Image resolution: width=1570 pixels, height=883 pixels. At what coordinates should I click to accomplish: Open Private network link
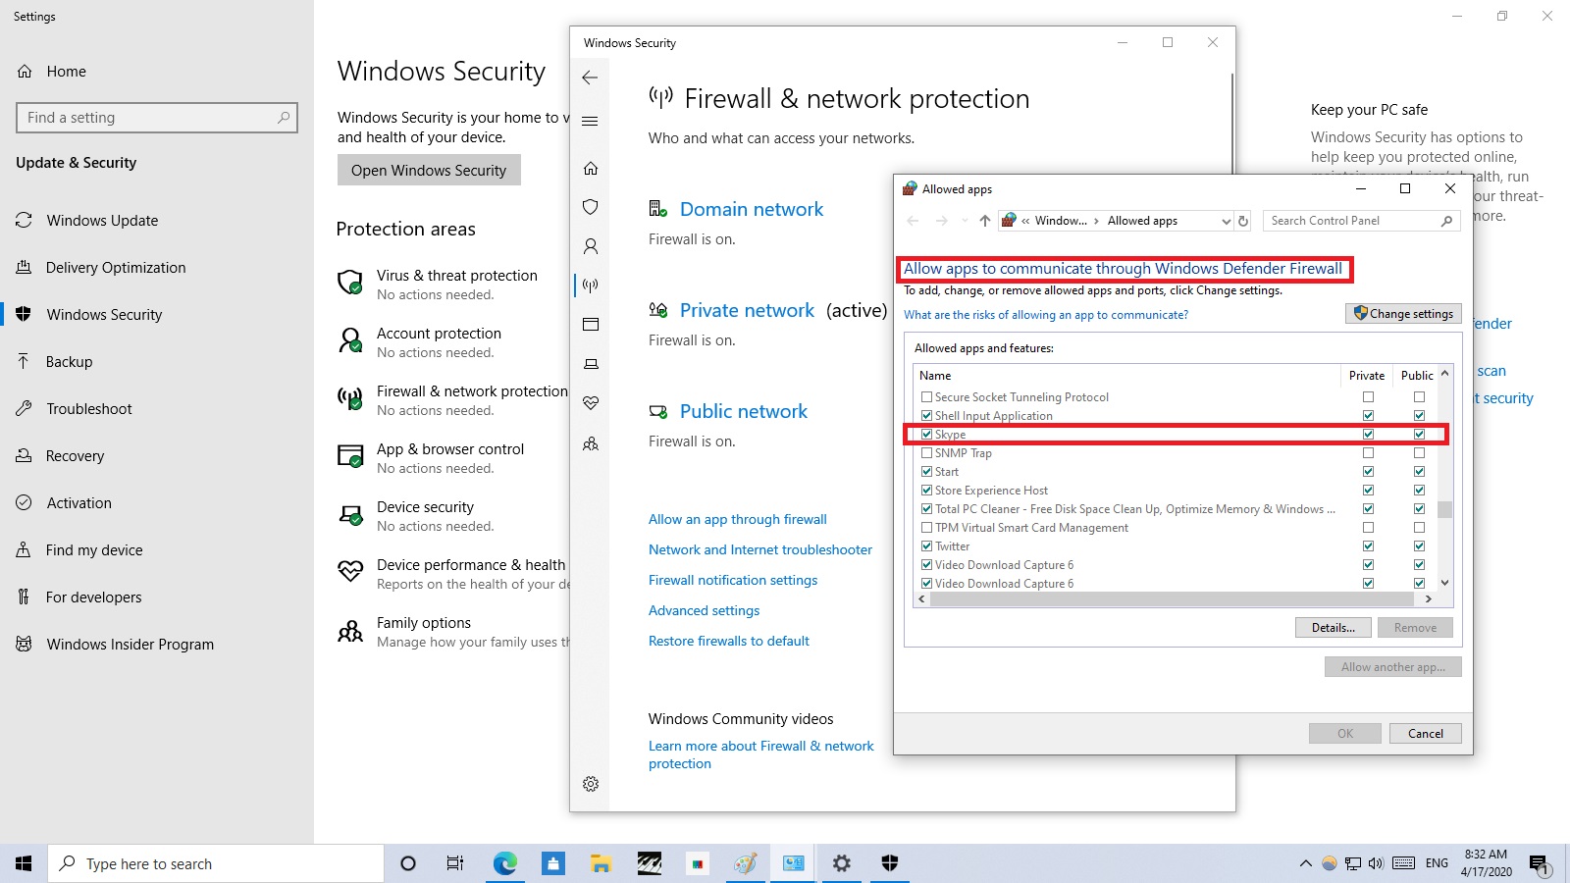pyautogui.click(x=748, y=311)
